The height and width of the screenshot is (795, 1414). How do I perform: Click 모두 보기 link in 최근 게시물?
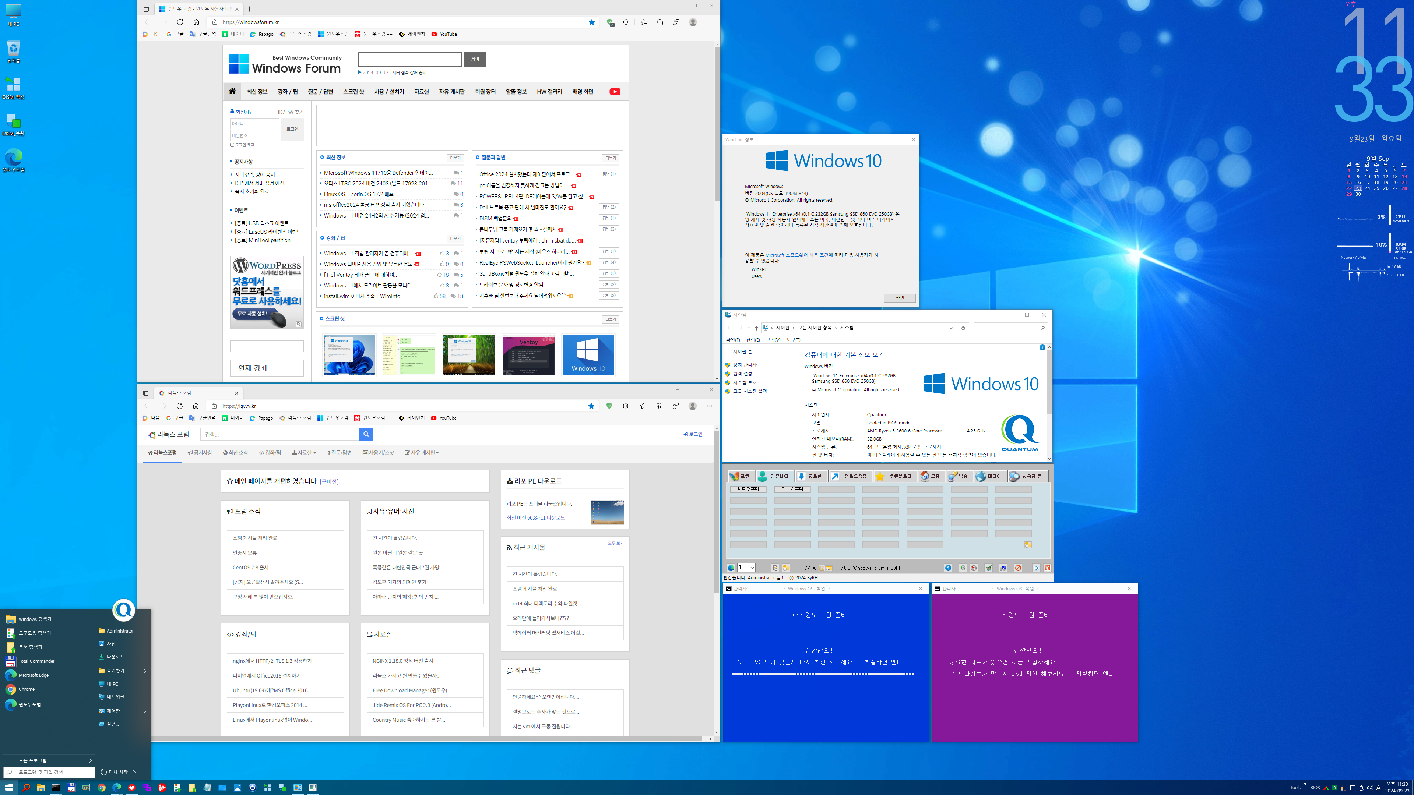coord(615,543)
